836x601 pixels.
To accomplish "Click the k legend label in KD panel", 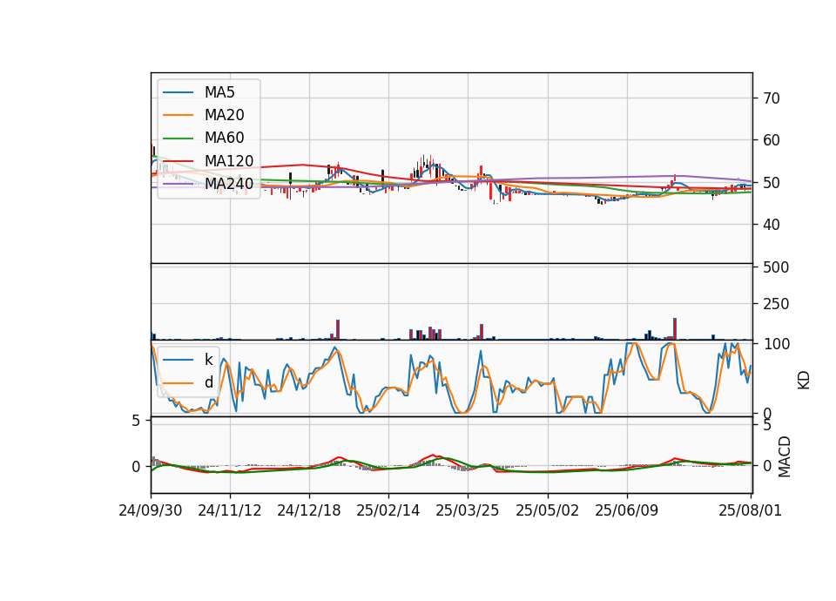I will click(x=208, y=360).
